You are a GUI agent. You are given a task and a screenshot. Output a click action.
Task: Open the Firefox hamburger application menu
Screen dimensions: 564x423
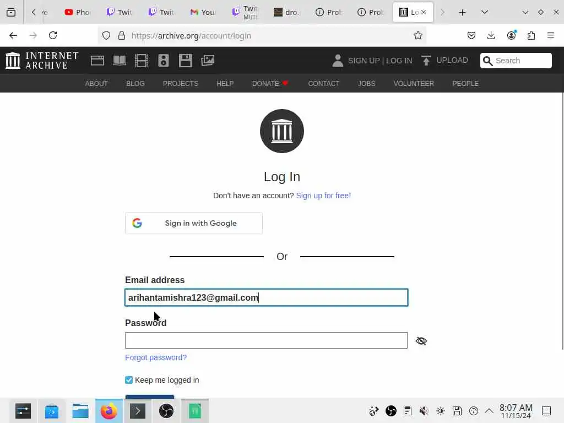[x=551, y=35]
